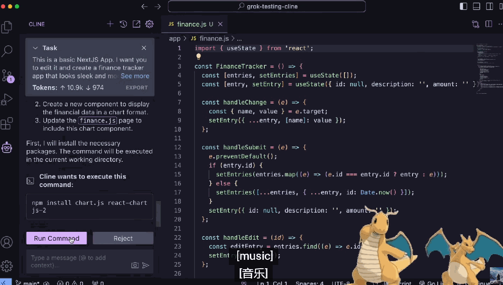Select the finance.js editor tab
The height and width of the screenshot is (285, 503).
[195, 24]
